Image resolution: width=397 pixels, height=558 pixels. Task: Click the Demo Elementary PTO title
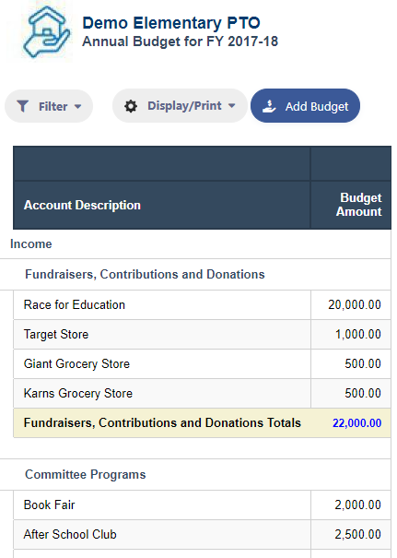pyautogui.click(x=171, y=23)
